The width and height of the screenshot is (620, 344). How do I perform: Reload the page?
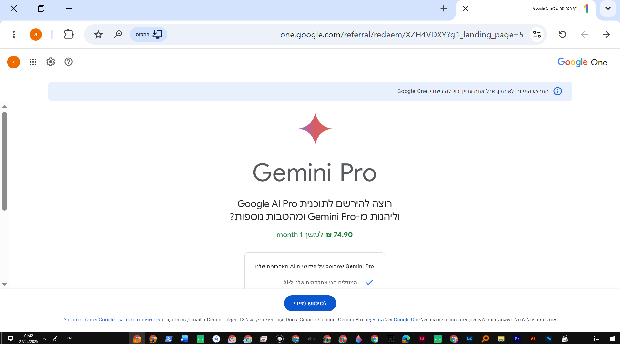pos(563,35)
